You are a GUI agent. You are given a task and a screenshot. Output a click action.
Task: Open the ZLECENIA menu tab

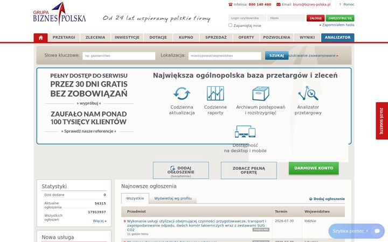click(95, 38)
